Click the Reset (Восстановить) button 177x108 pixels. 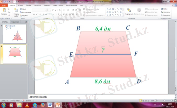(25, 12)
